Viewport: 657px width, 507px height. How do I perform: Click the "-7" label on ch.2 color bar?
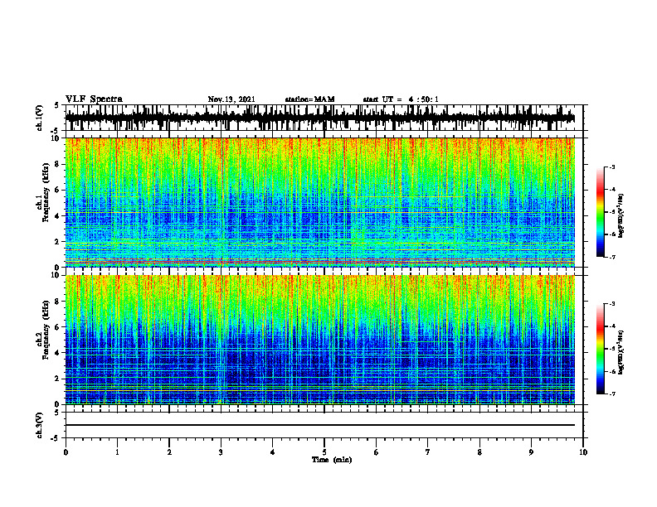[x=611, y=394]
